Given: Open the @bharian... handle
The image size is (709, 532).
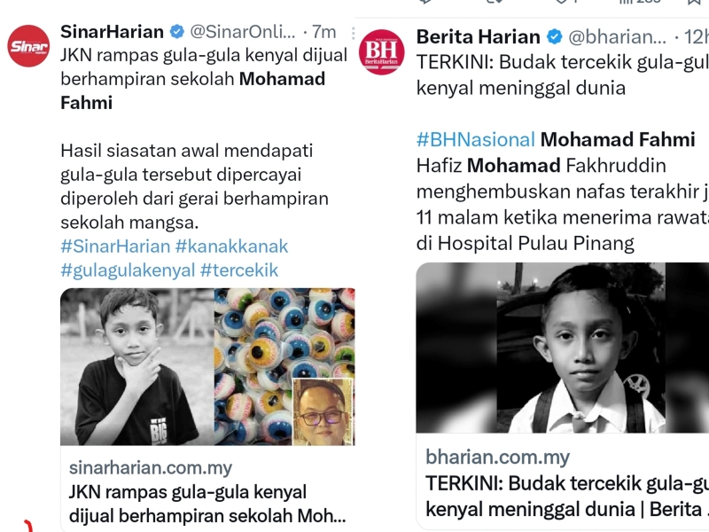Looking at the screenshot, I should 617,37.
